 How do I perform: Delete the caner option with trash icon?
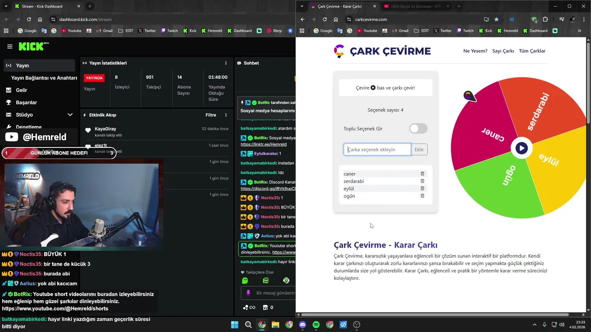[x=422, y=174]
